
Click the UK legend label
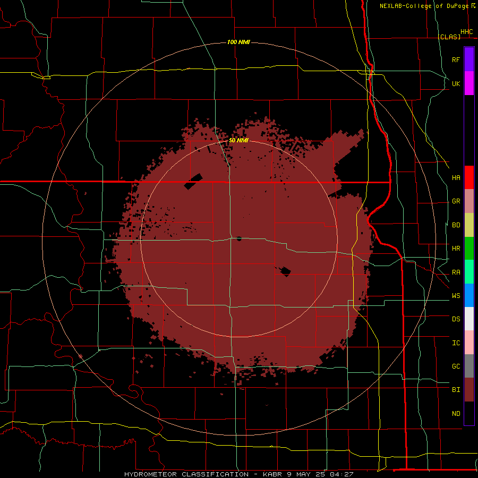(456, 83)
